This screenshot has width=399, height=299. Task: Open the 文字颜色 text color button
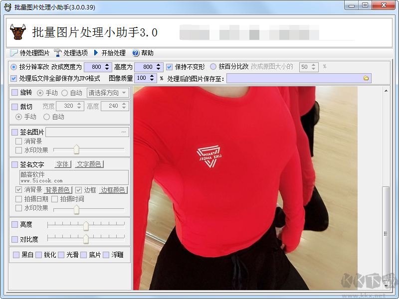pos(89,164)
